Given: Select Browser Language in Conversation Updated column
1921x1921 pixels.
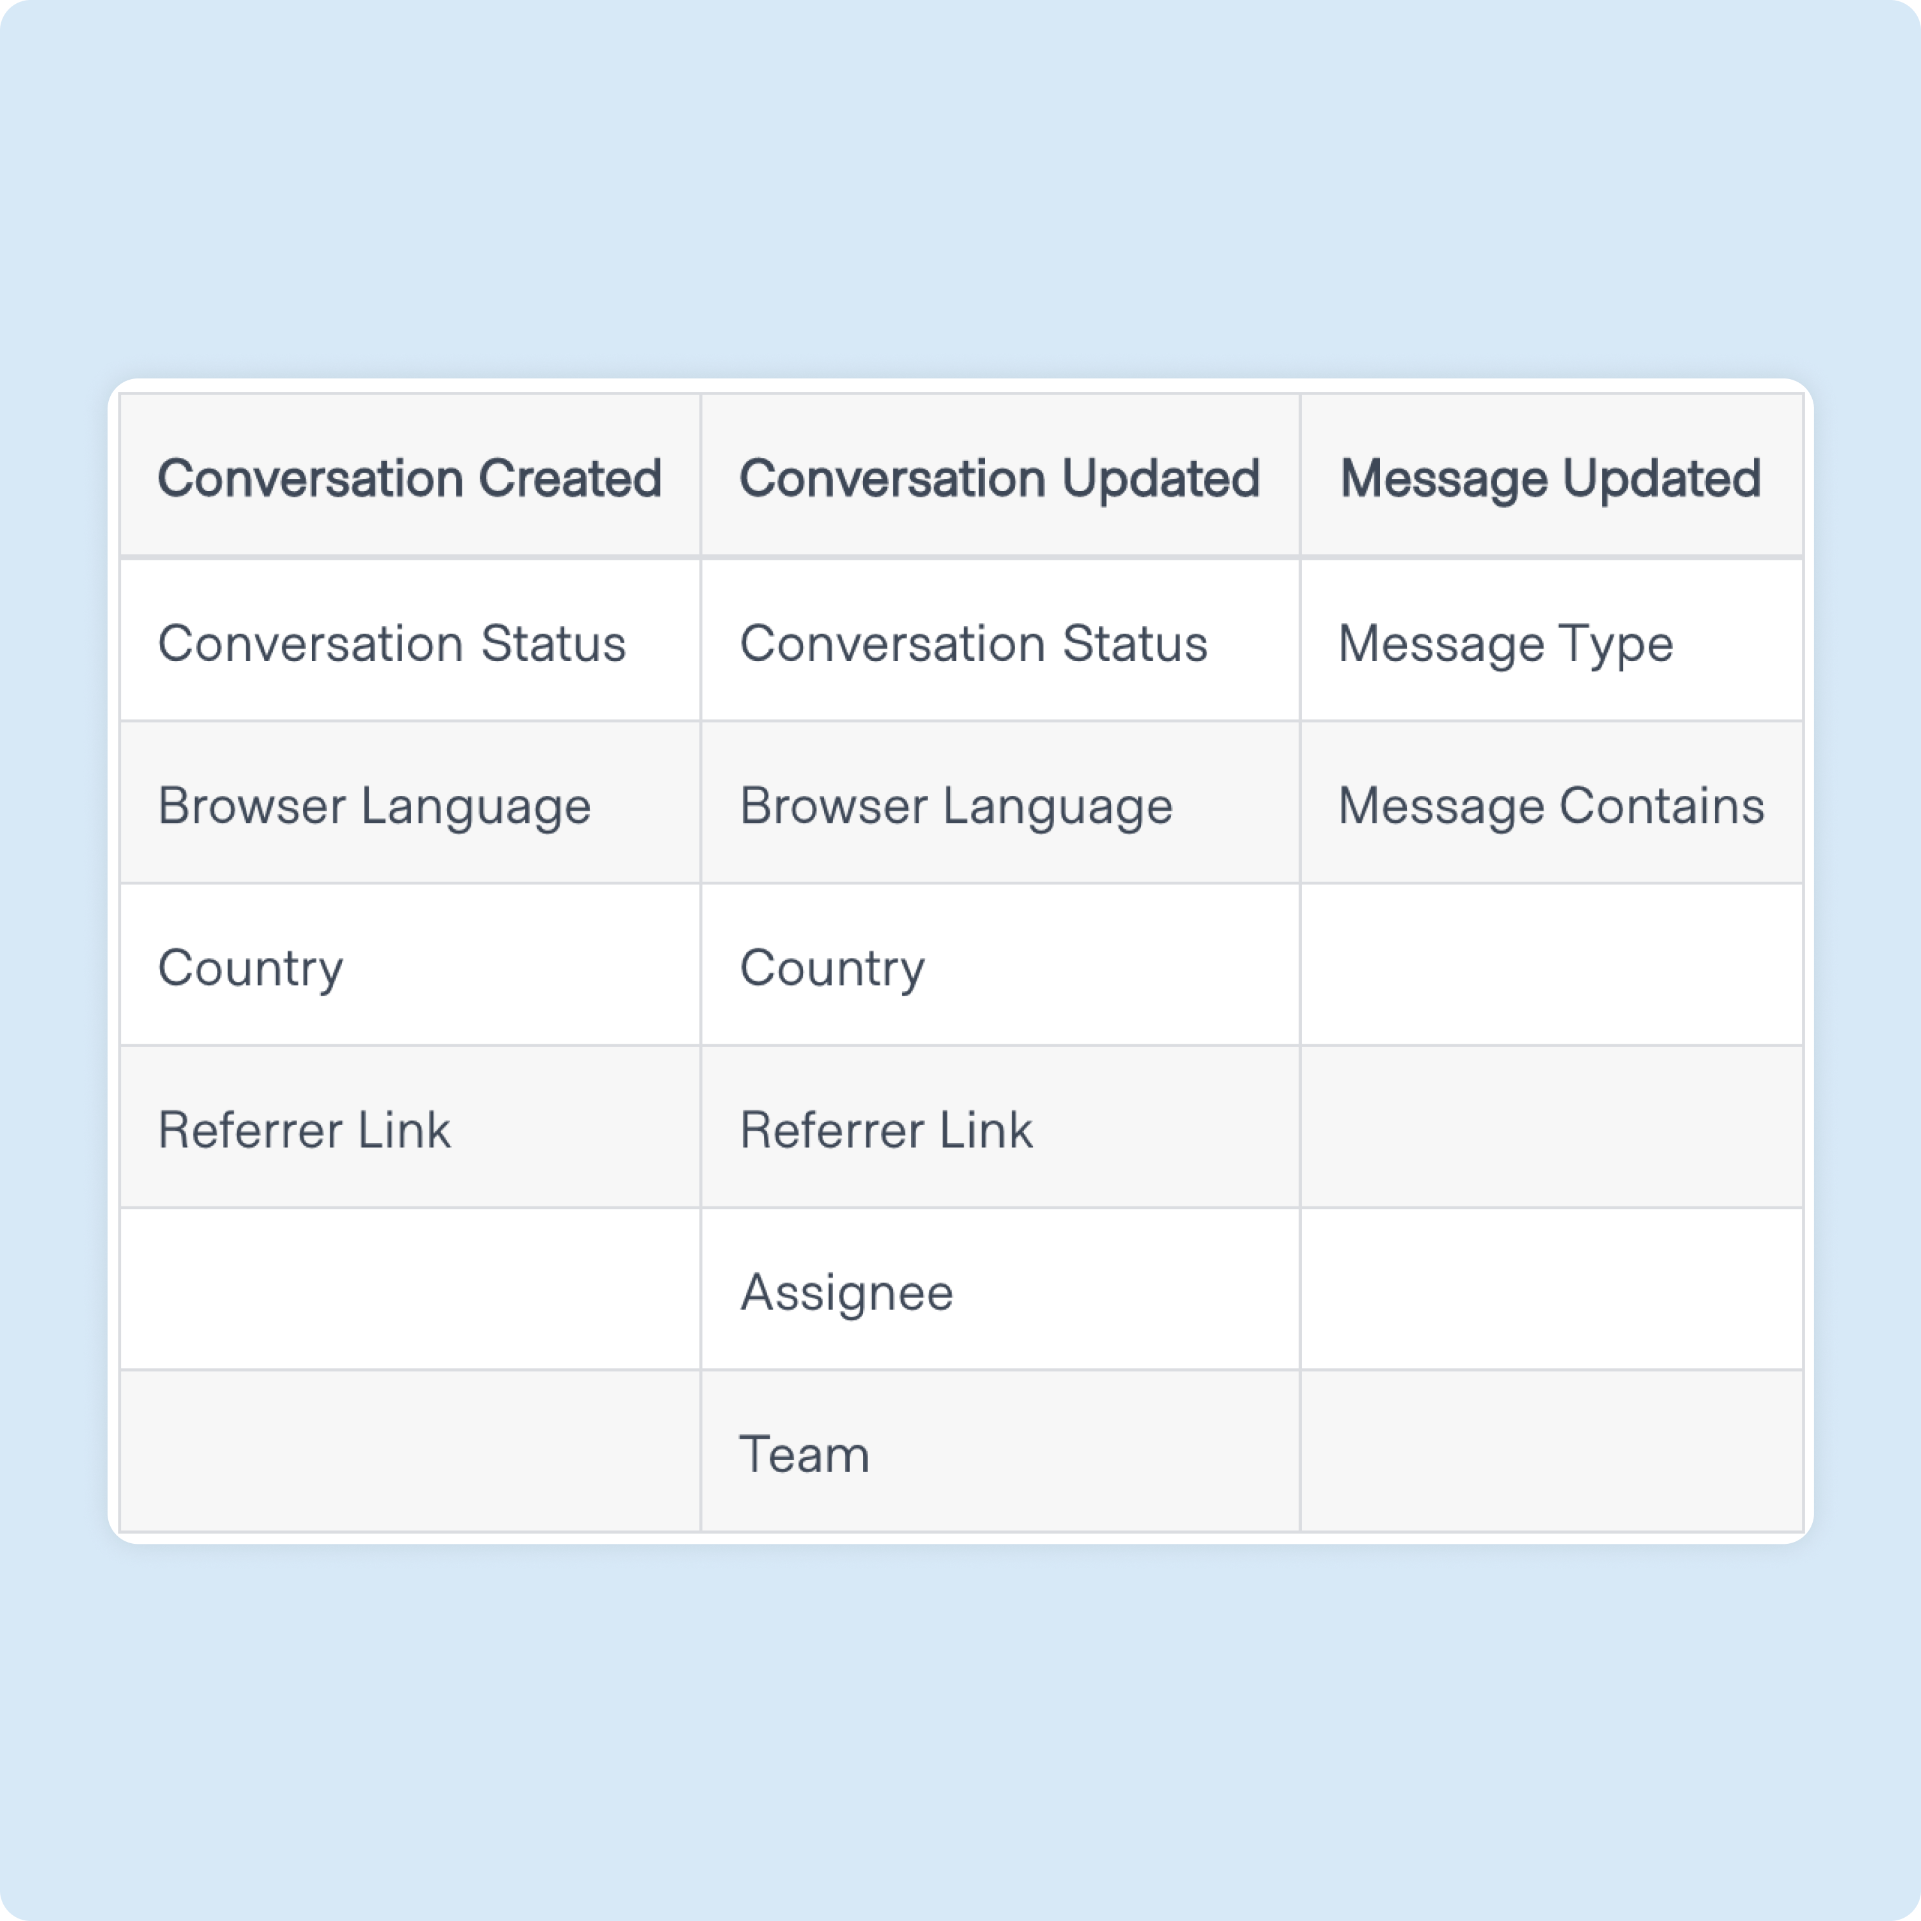Looking at the screenshot, I should (955, 806).
